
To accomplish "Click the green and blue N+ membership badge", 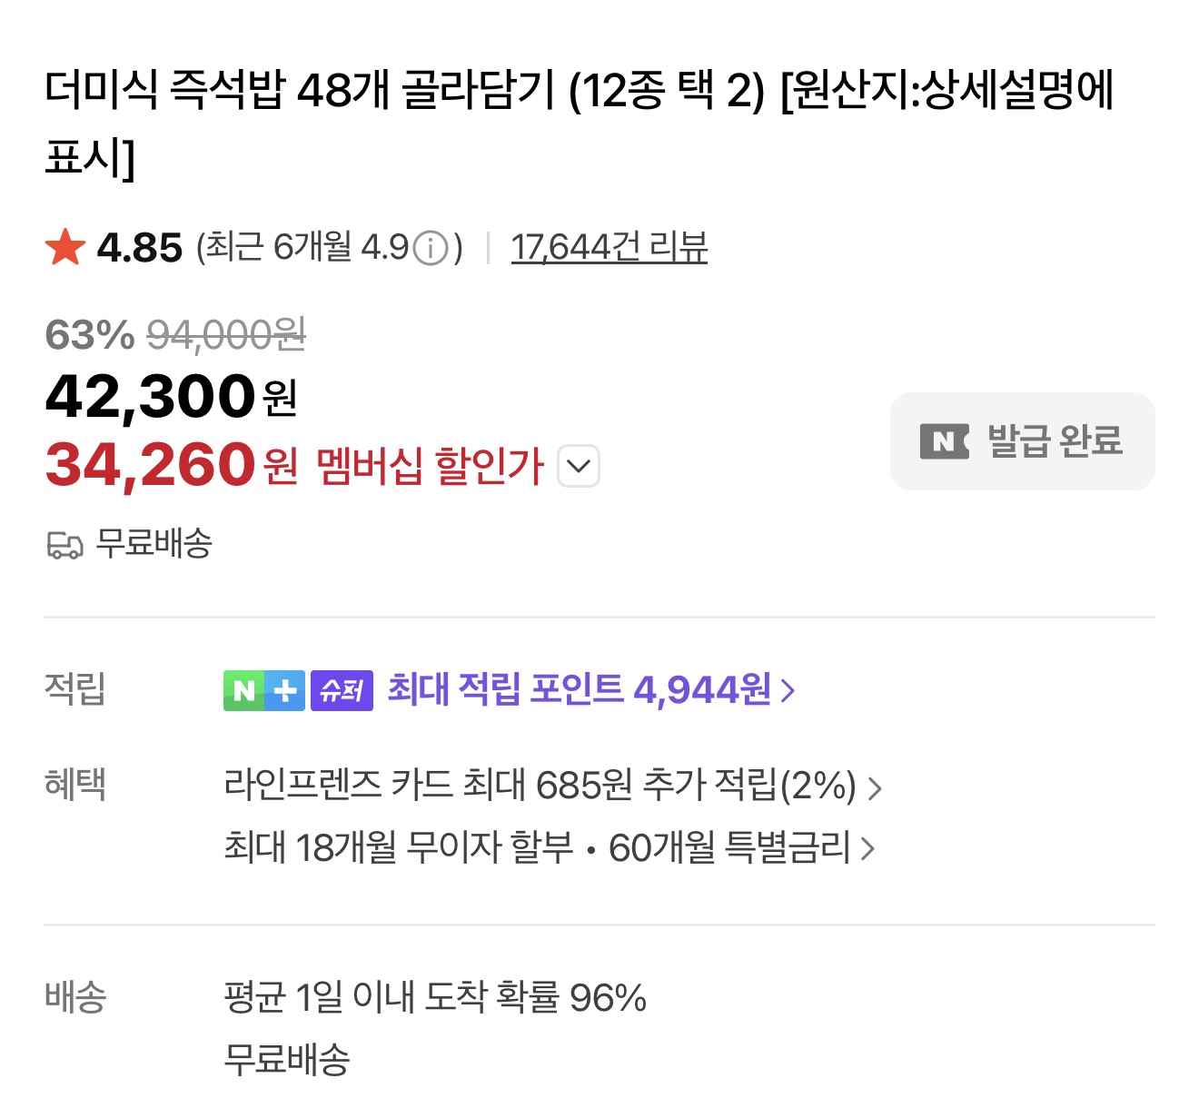I will pos(263,690).
